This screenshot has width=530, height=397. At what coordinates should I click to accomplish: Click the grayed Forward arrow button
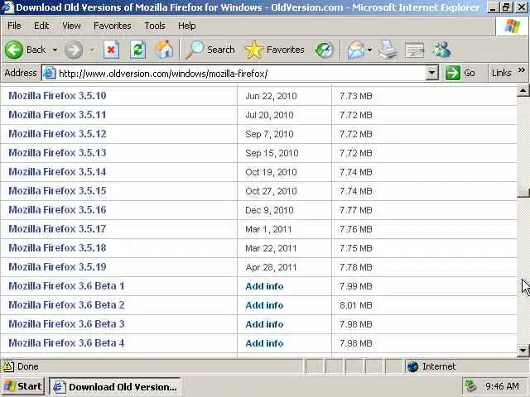pyautogui.click(x=74, y=50)
